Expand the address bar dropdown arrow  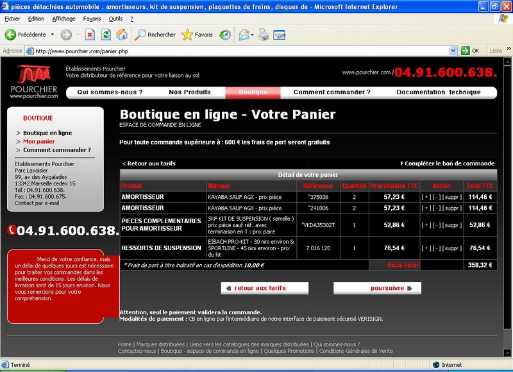pyautogui.click(x=453, y=51)
